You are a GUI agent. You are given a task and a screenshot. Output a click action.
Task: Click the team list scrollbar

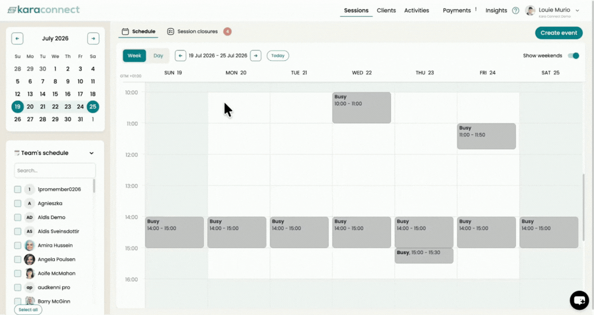(94, 186)
